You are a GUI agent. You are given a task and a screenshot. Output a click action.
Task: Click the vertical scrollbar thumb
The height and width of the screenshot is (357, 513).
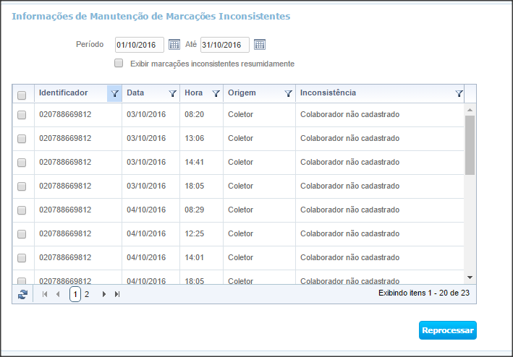pyautogui.click(x=470, y=145)
